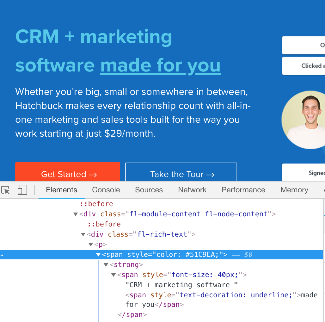Click the paragraph mentioning $29/month
The height and width of the screenshot is (322, 325).
tap(133, 113)
